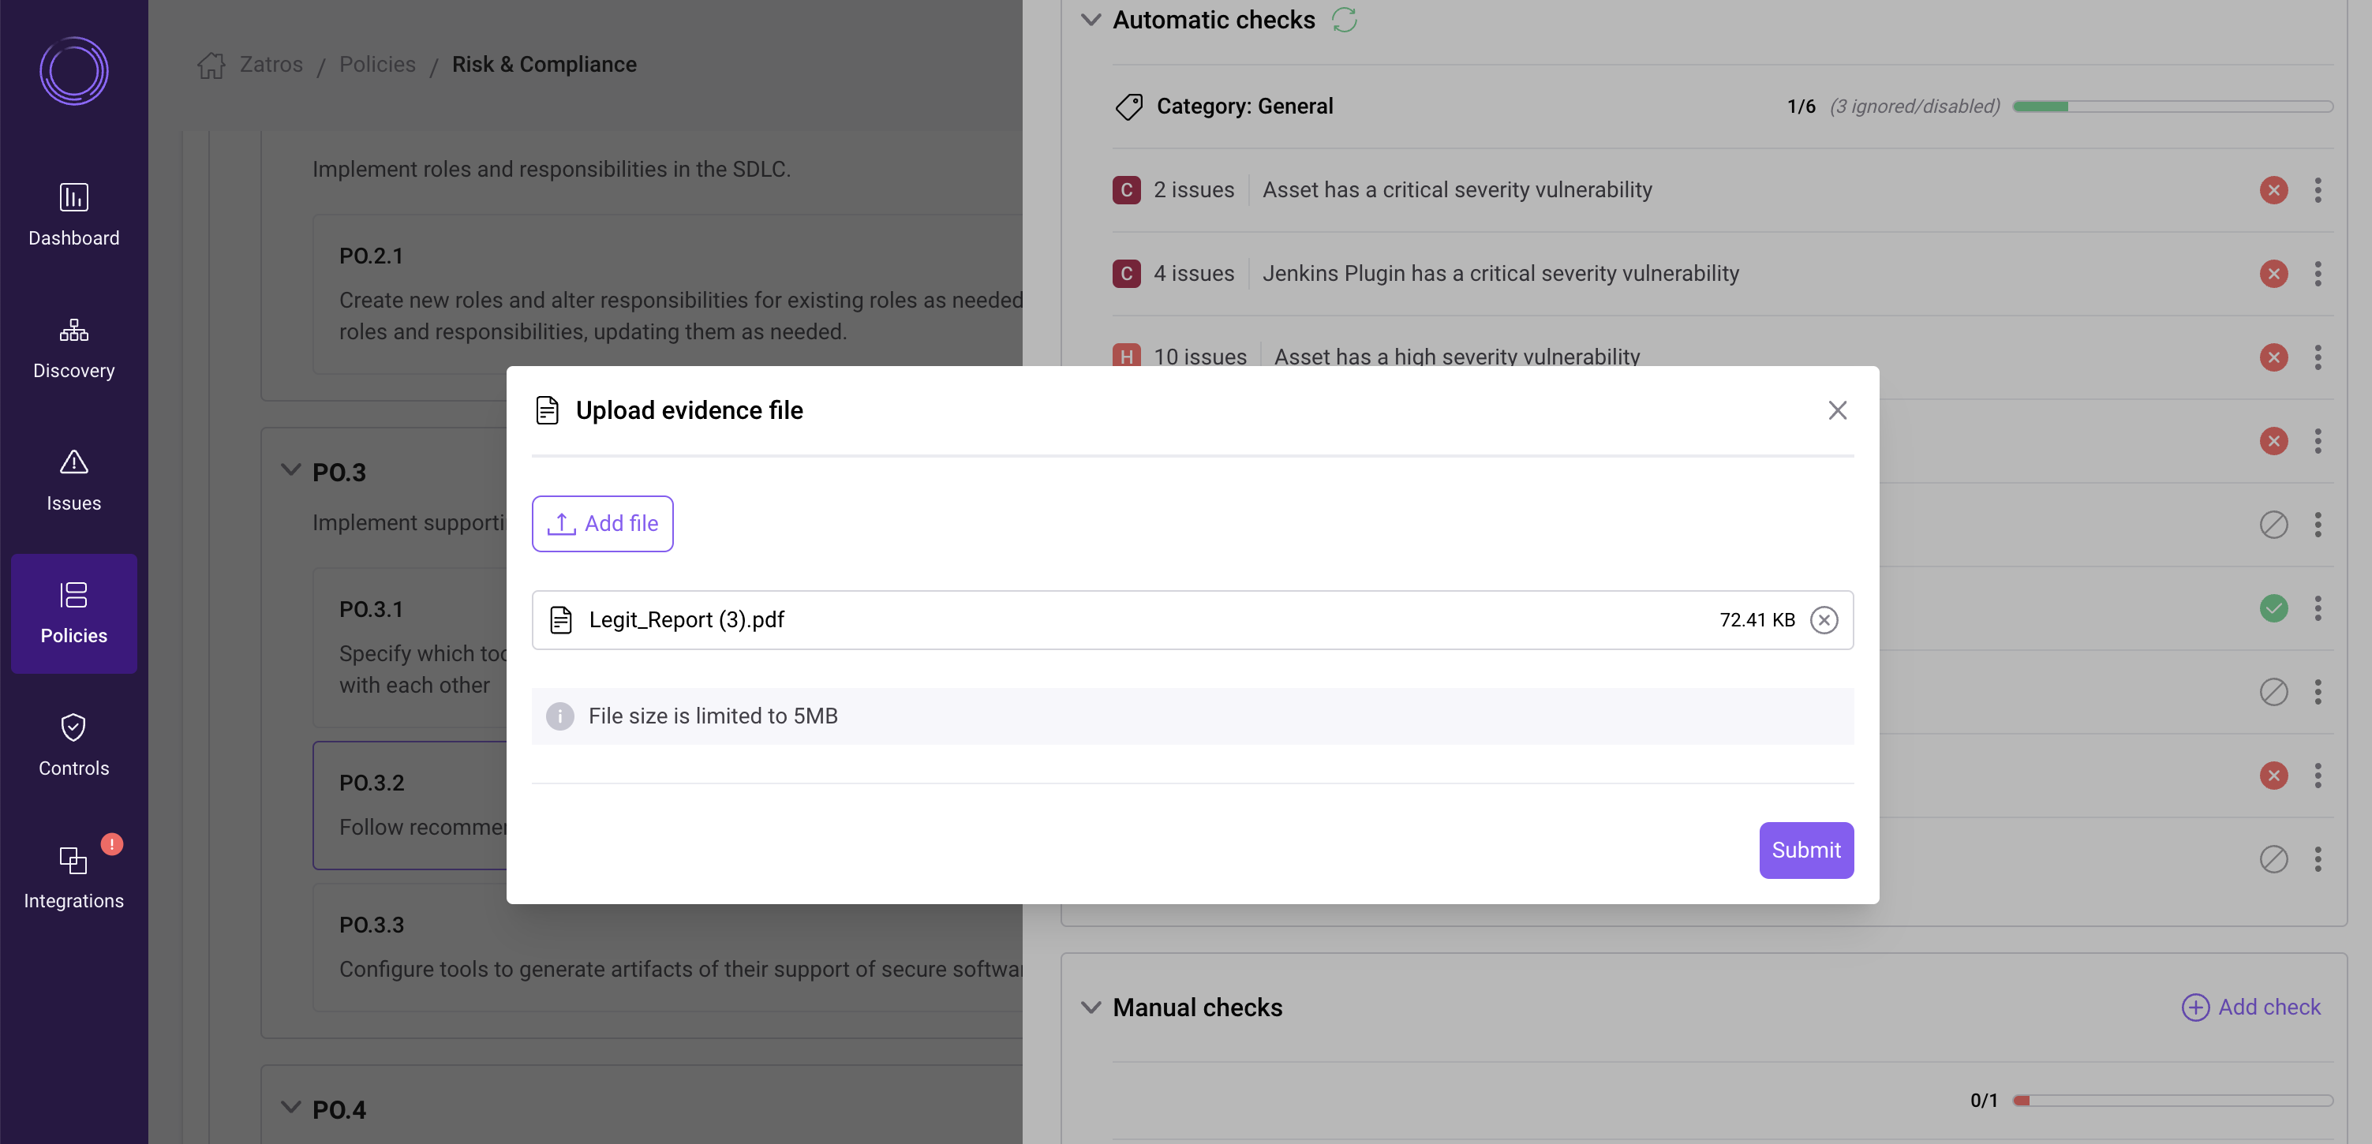The width and height of the screenshot is (2372, 1144).
Task: Toggle the ignored check circle icon
Action: pyautogui.click(x=2273, y=525)
